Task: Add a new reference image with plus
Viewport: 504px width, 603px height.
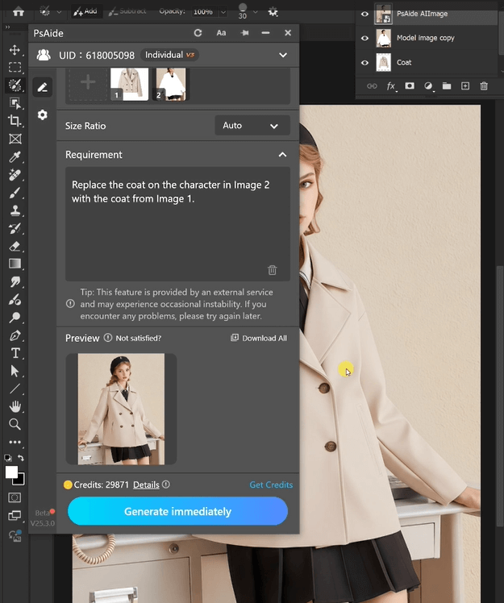Action: point(88,84)
